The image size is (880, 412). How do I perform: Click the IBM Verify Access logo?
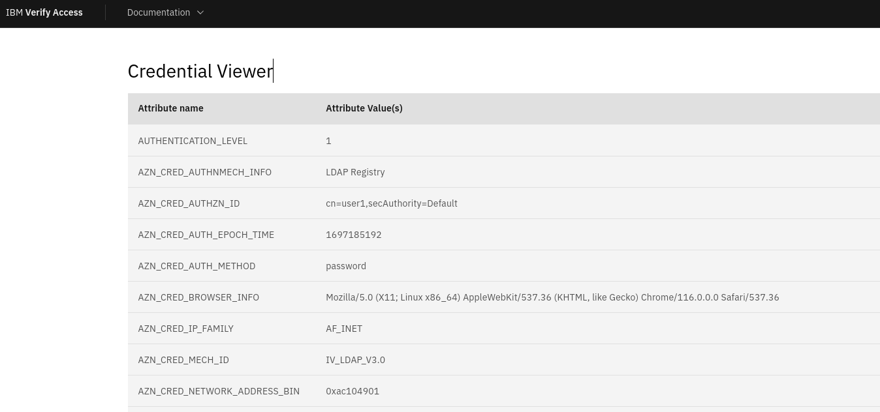click(44, 12)
